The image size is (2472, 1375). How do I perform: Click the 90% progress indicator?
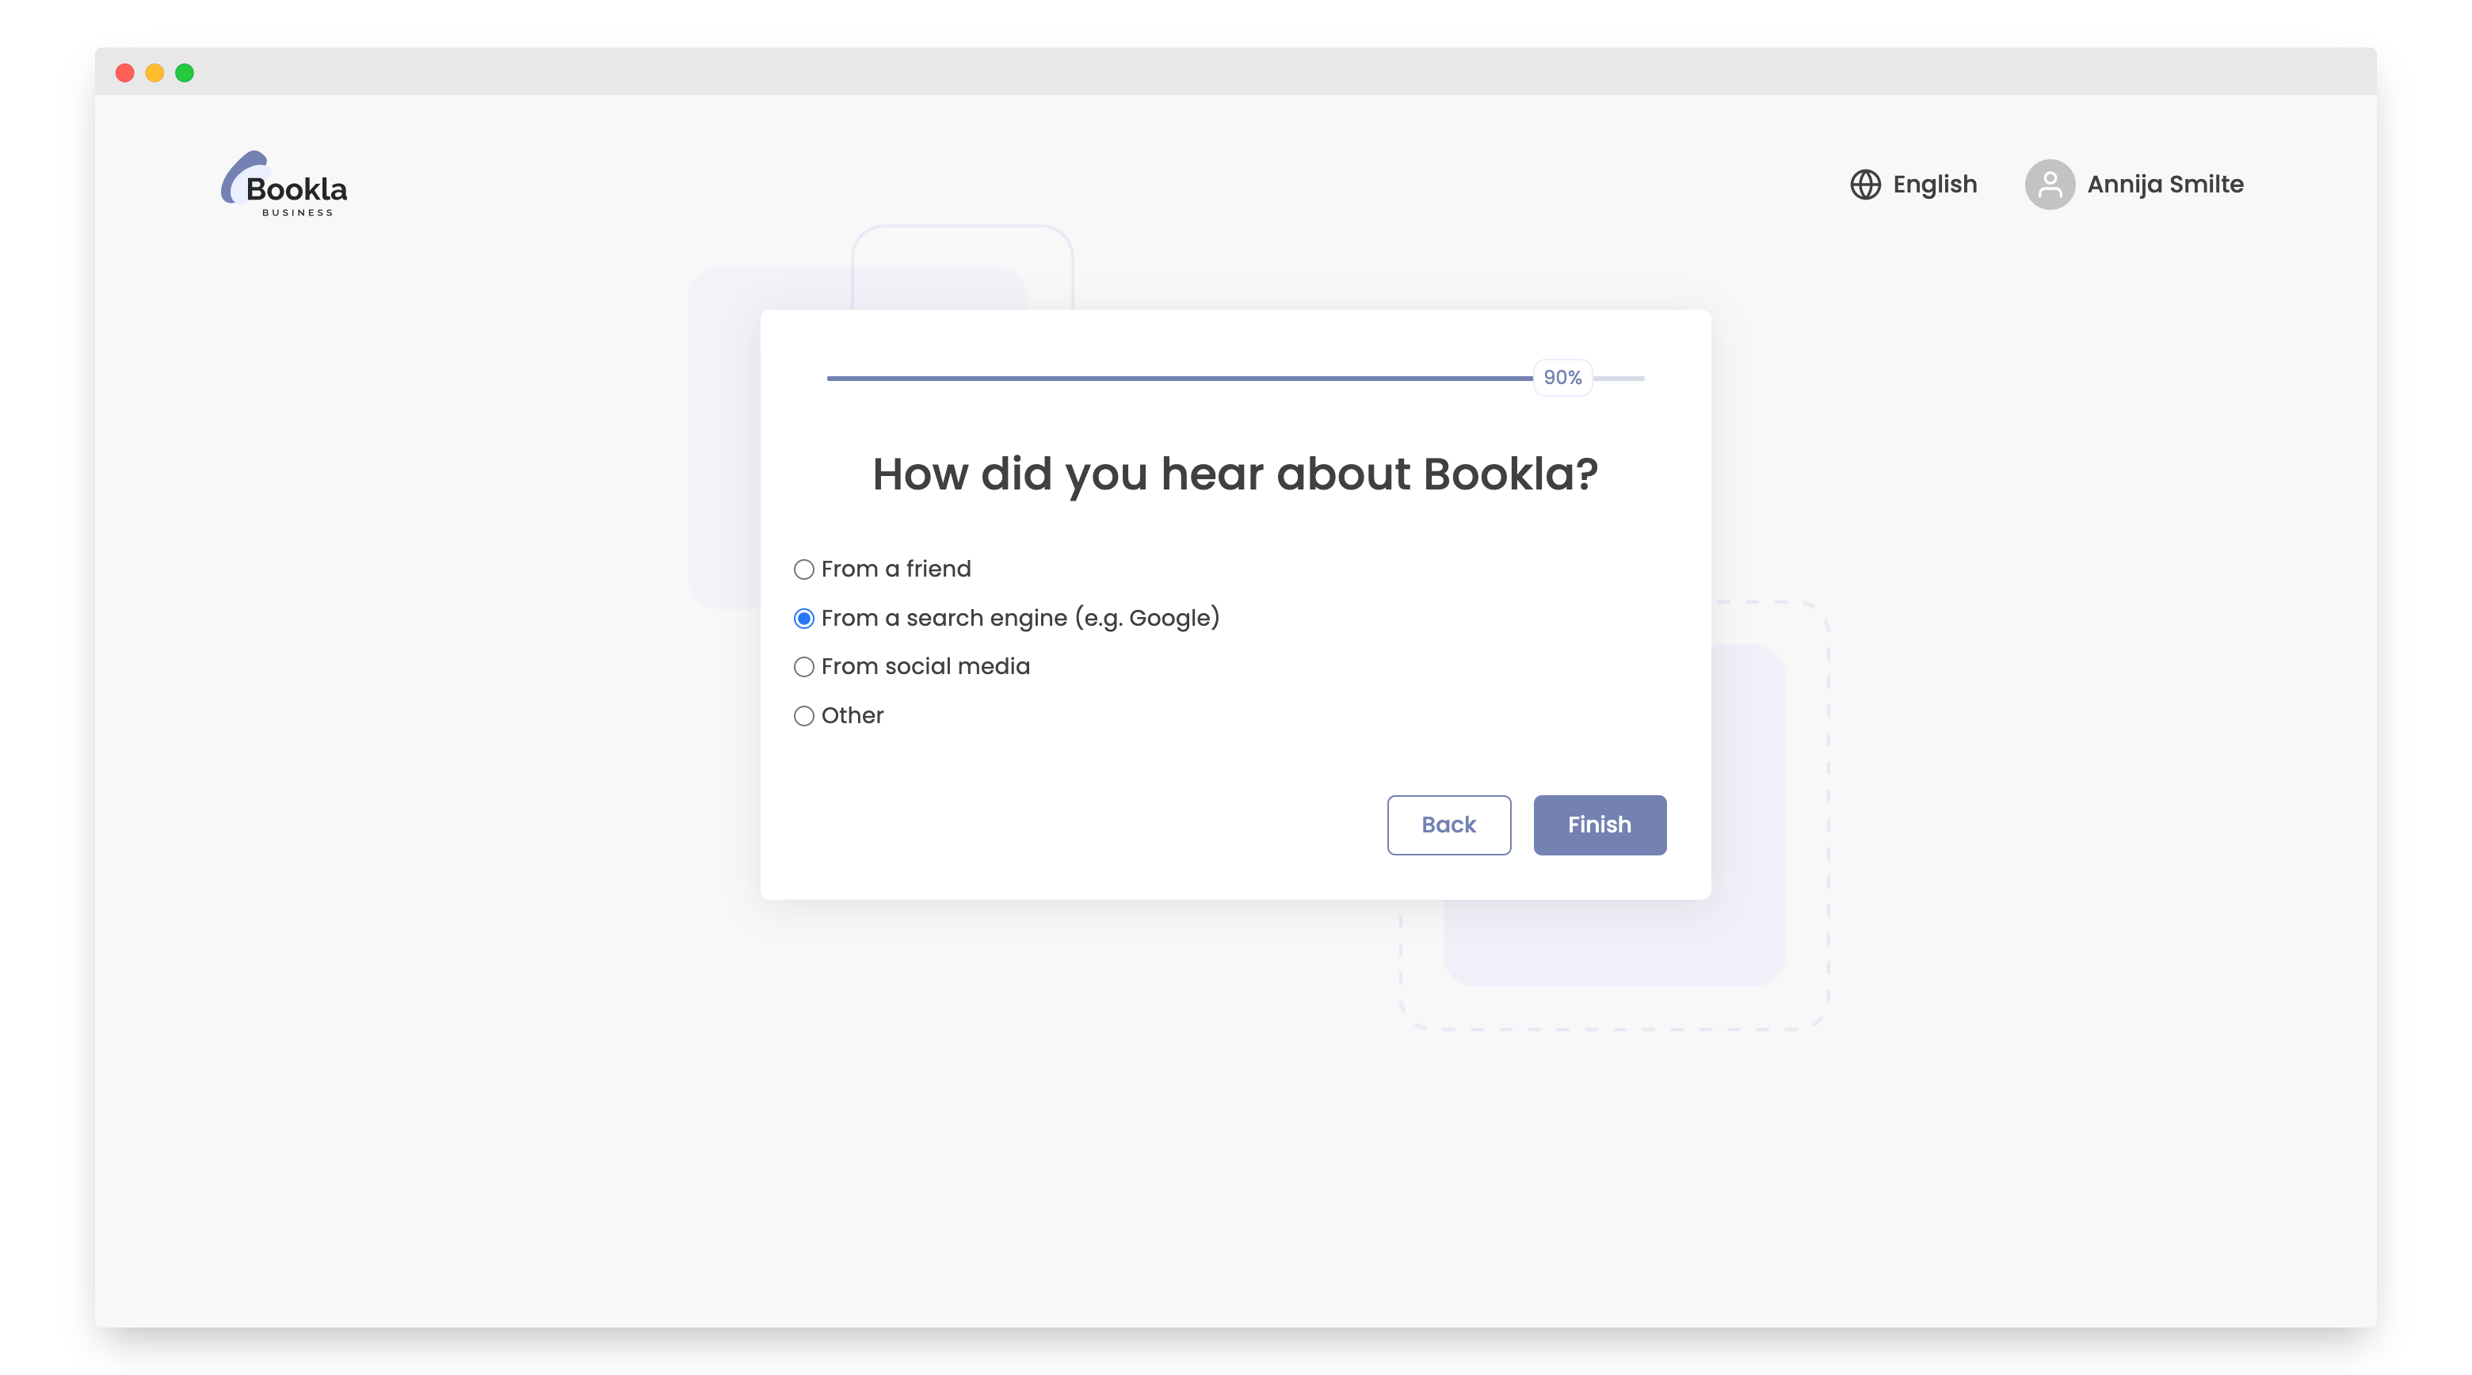[x=1562, y=377]
